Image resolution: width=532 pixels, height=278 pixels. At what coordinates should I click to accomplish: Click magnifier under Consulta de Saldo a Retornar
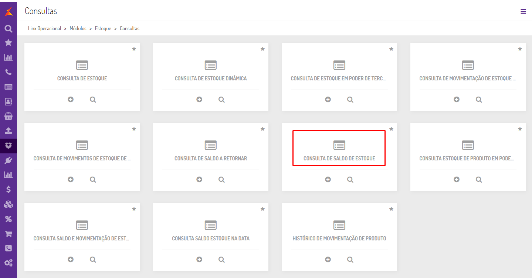221,180
